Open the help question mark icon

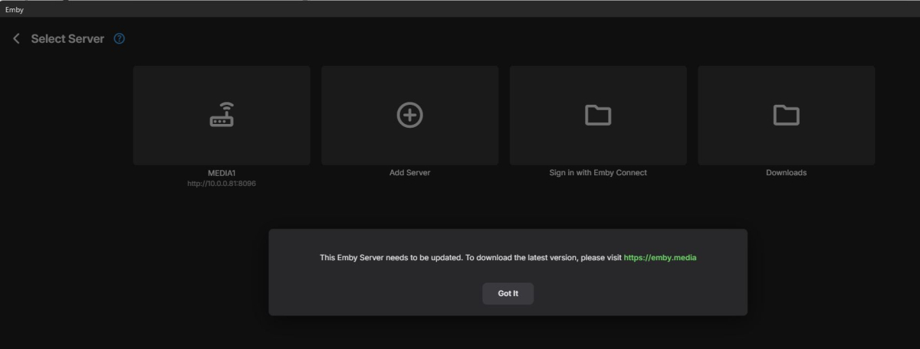[119, 38]
